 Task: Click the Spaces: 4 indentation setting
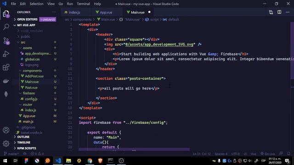tap(221, 154)
